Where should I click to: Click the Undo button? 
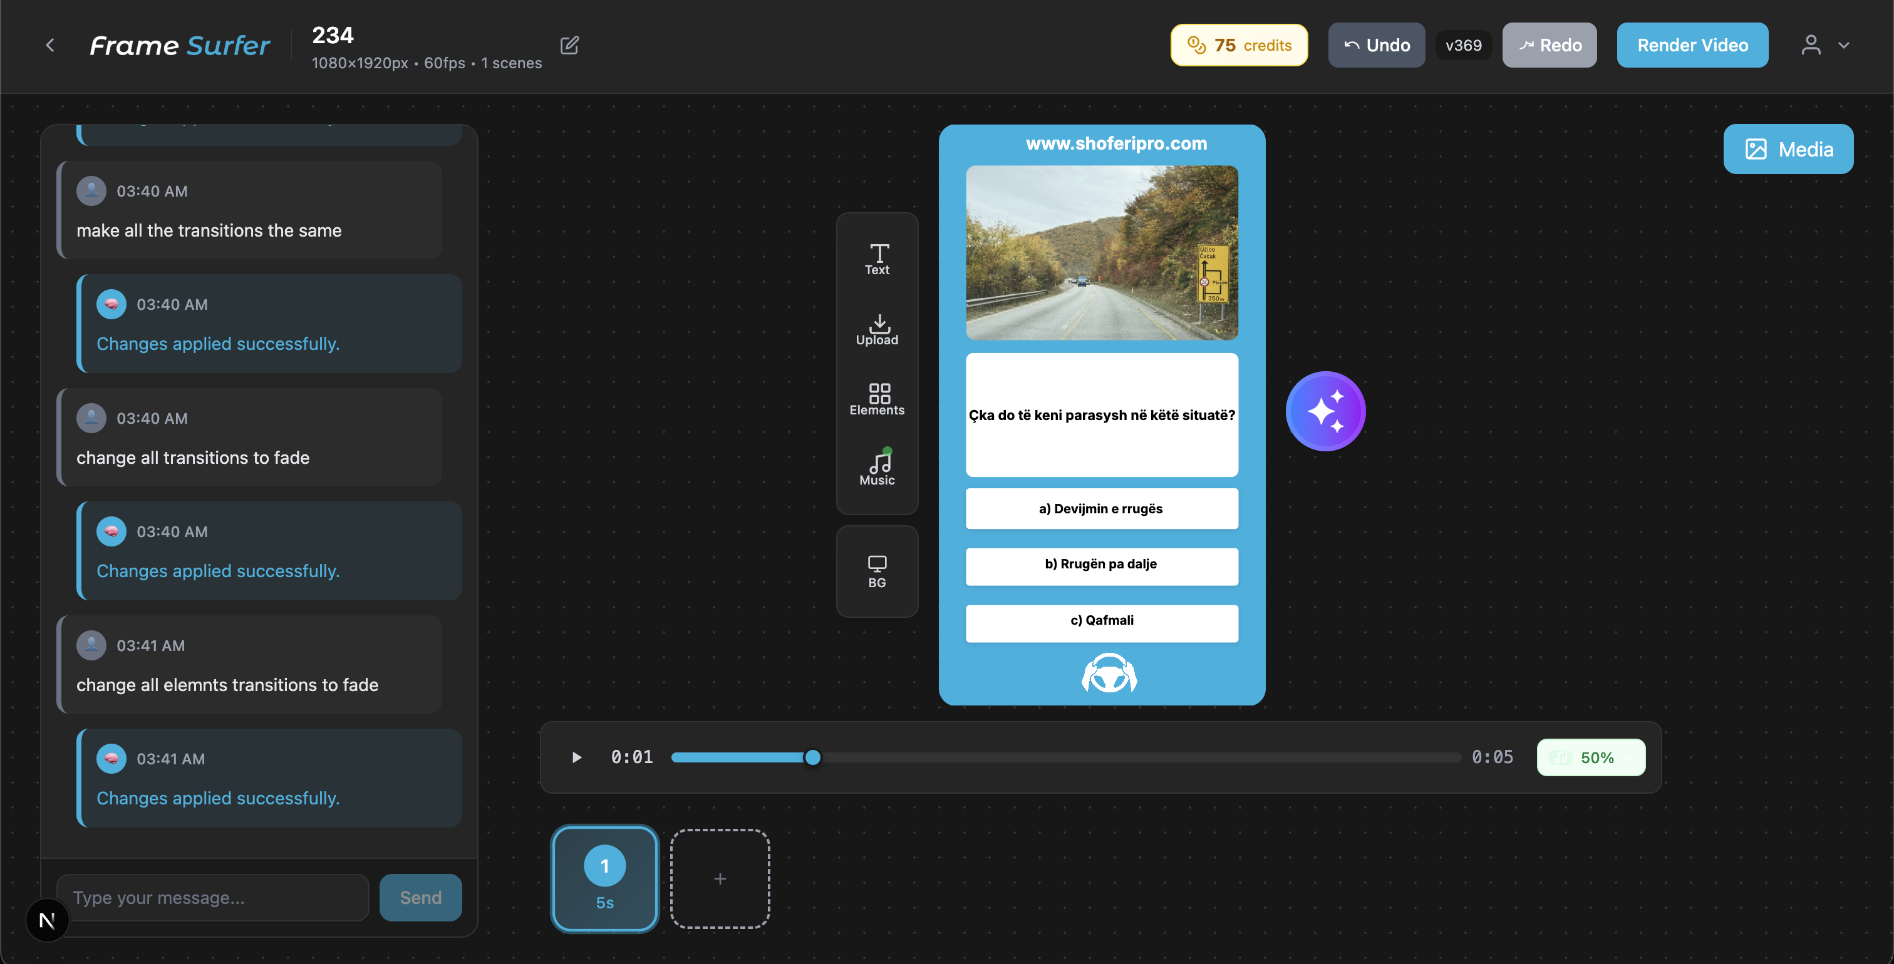tap(1375, 46)
